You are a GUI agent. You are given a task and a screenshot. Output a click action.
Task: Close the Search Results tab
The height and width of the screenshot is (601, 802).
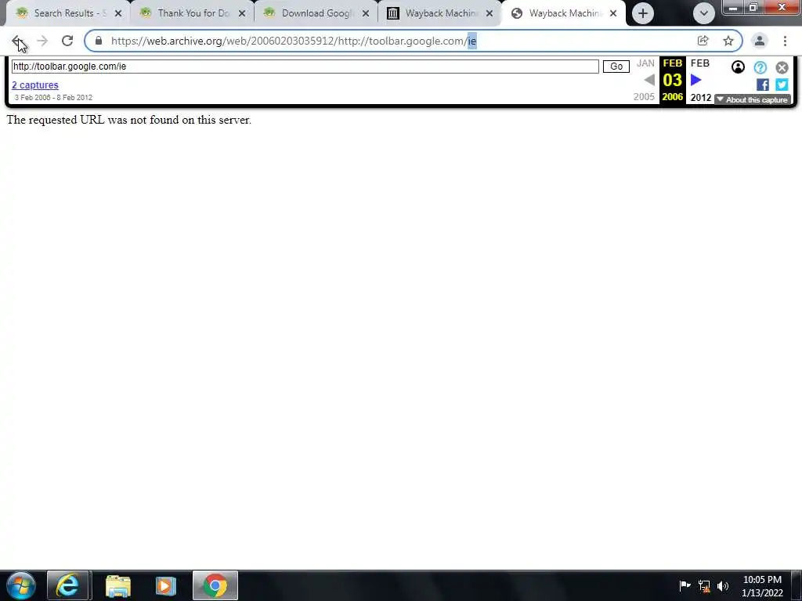click(118, 14)
